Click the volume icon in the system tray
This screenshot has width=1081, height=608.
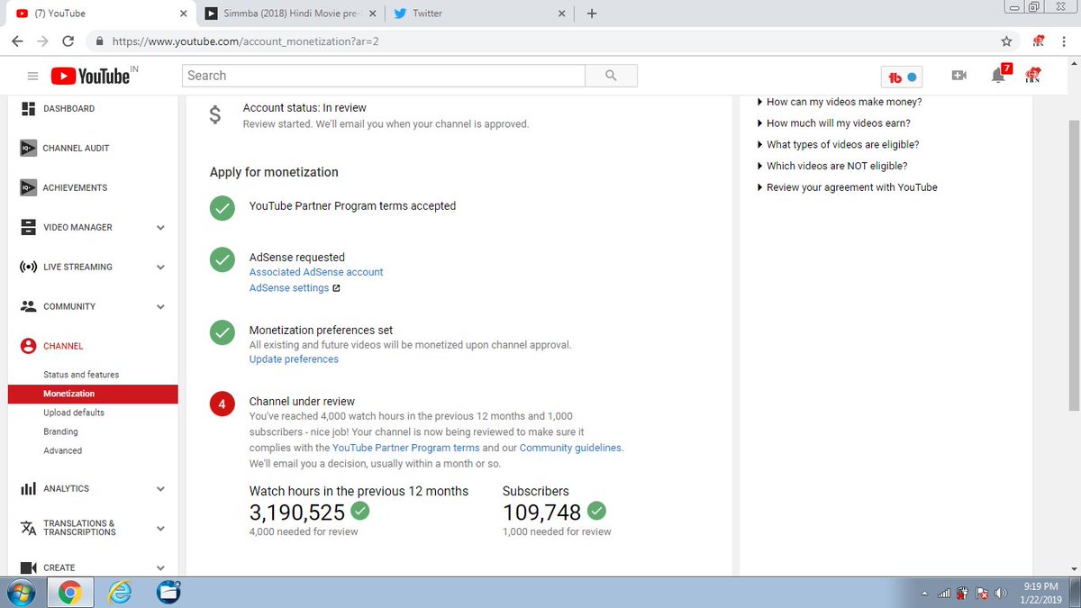pos(1001,594)
